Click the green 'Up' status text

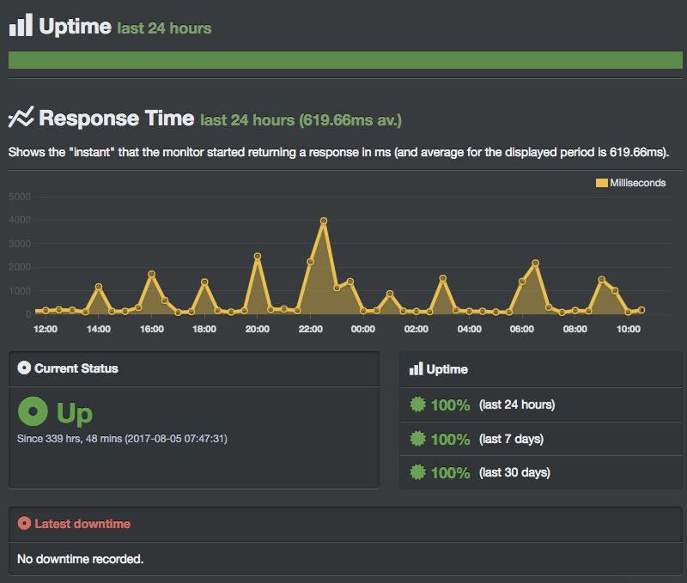click(x=75, y=413)
